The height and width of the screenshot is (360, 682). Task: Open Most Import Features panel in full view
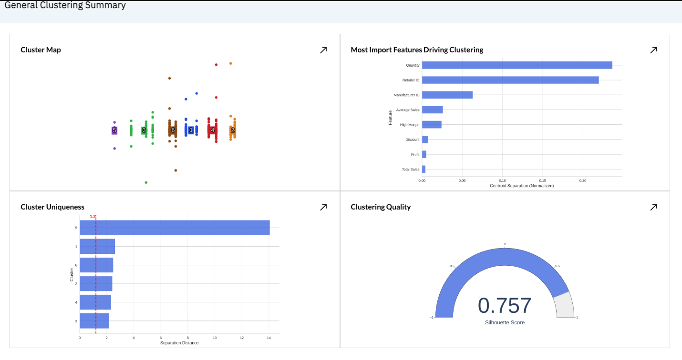[x=653, y=50]
